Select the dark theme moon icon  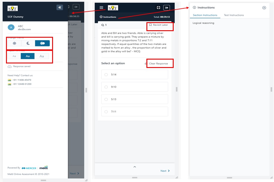pyautogui.click(x=28, y=43)
